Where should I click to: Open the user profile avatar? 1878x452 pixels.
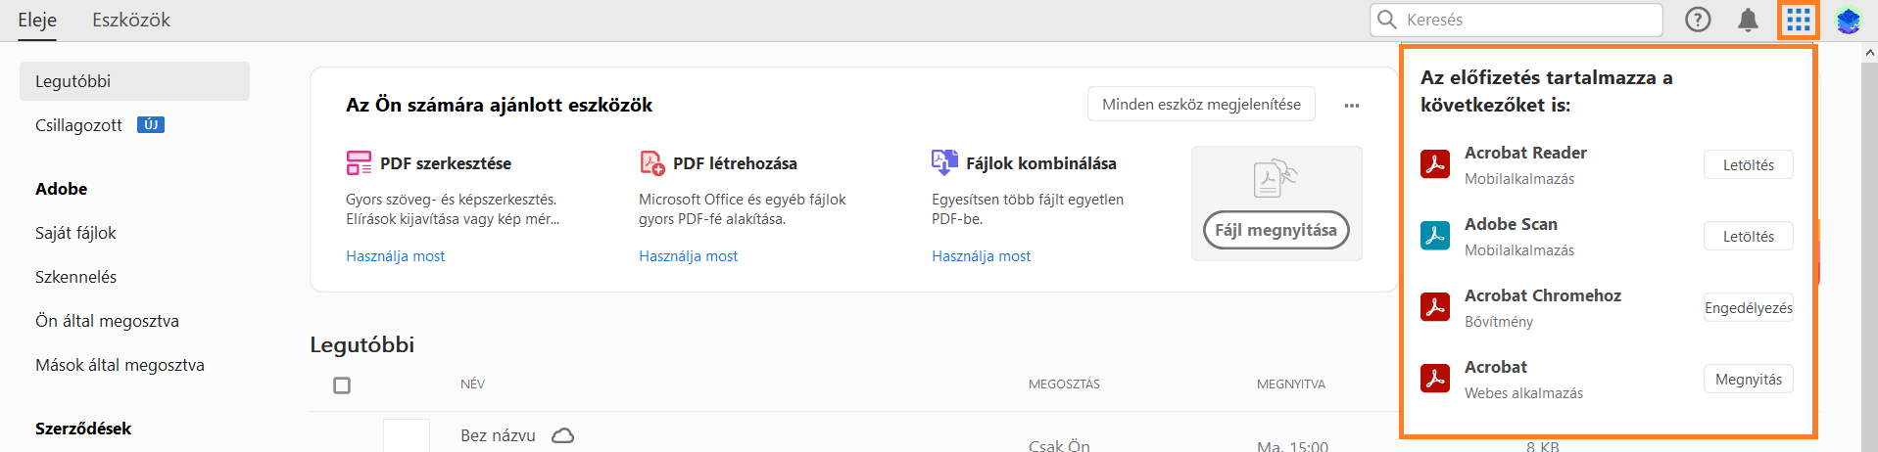pos(1849,21)
